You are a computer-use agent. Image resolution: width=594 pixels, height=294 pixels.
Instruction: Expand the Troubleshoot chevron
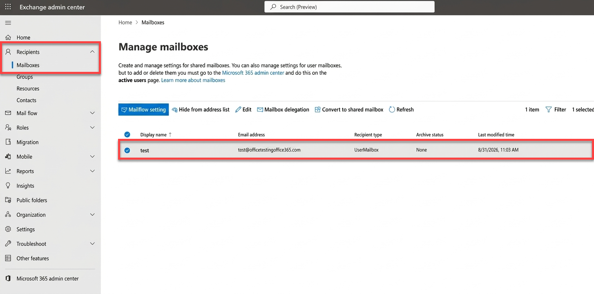point(92,243)
